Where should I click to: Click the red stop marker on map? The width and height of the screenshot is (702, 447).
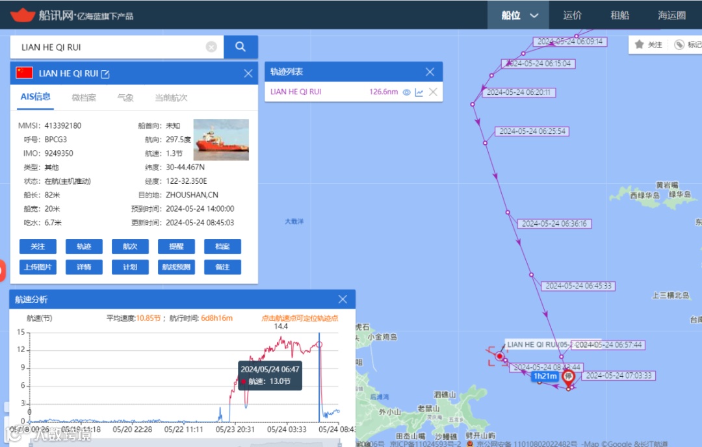(568, 377)
